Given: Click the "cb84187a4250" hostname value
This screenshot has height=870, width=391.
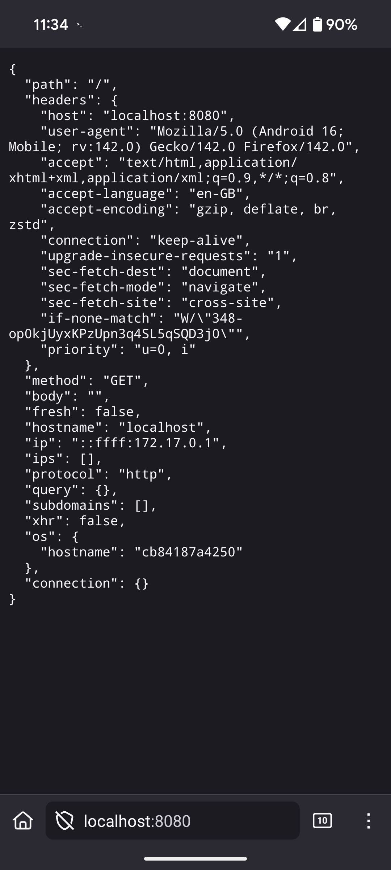Looking at the screenshot, I should pos(188,552).
